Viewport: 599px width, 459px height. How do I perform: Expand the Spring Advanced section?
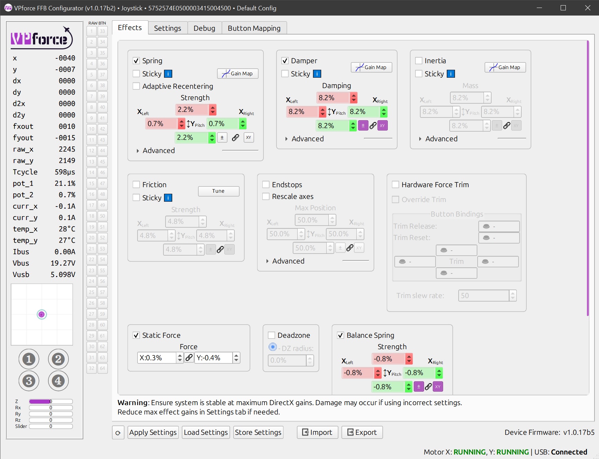click(156, 151)
